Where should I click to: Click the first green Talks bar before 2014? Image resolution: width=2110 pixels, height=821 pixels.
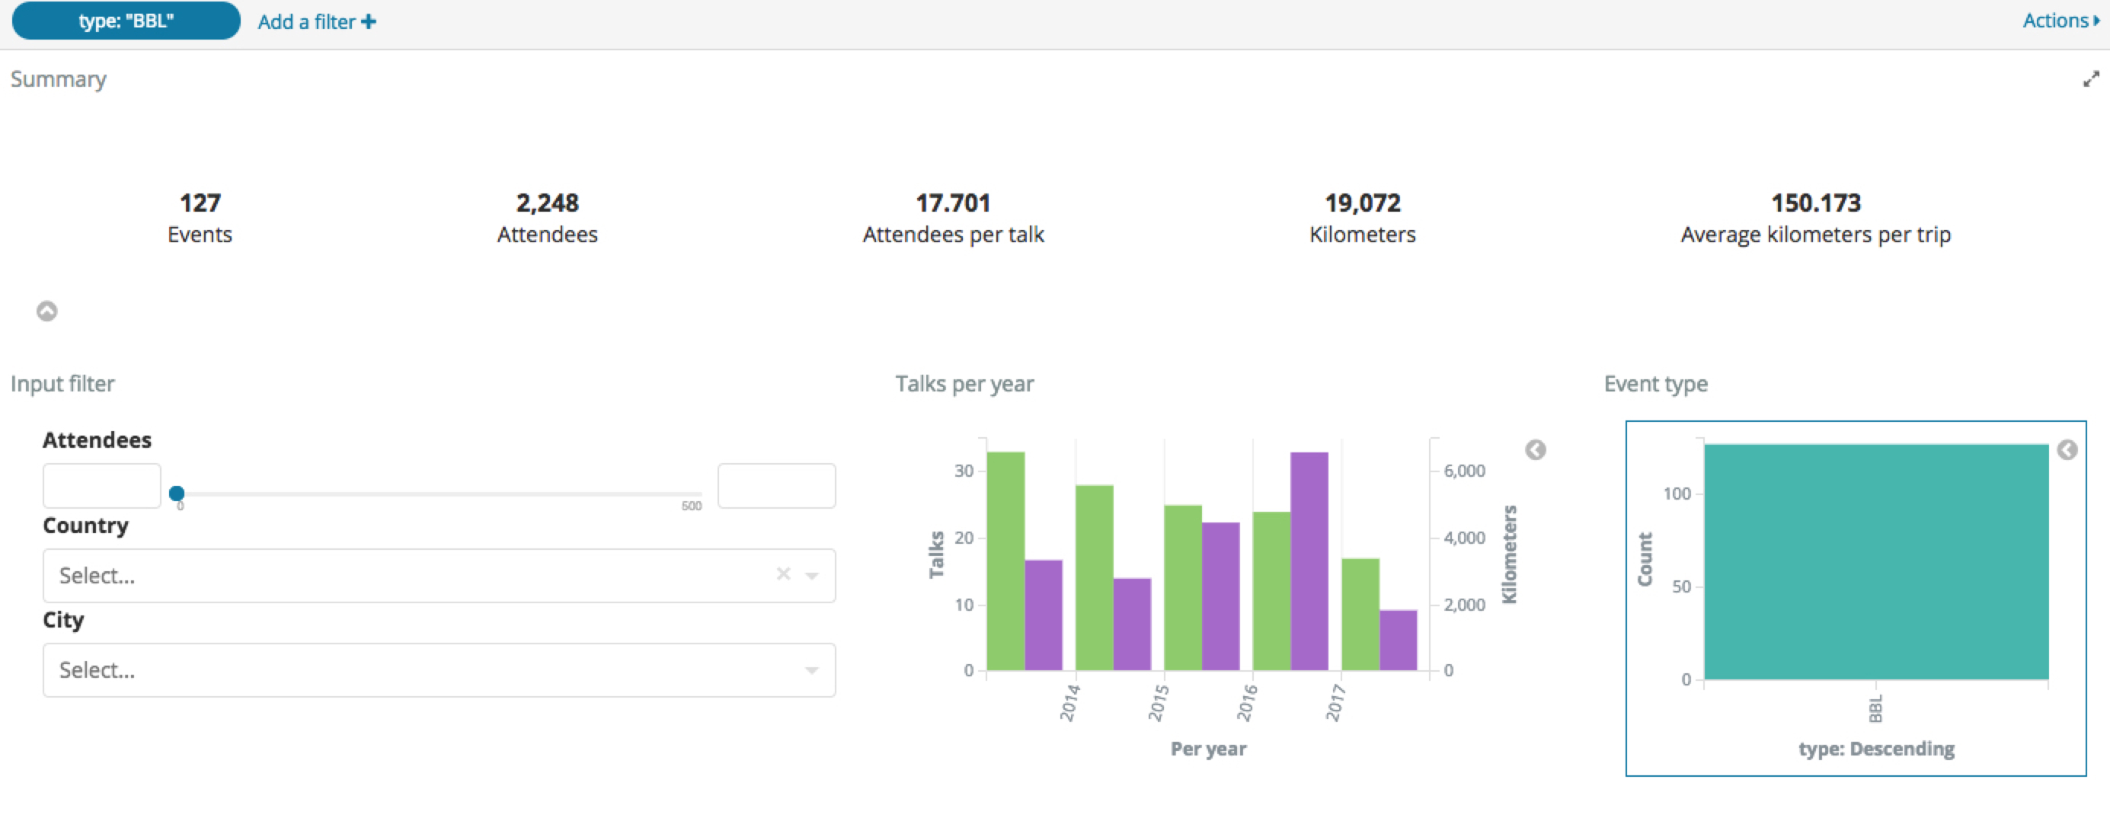pos(1005,561)
